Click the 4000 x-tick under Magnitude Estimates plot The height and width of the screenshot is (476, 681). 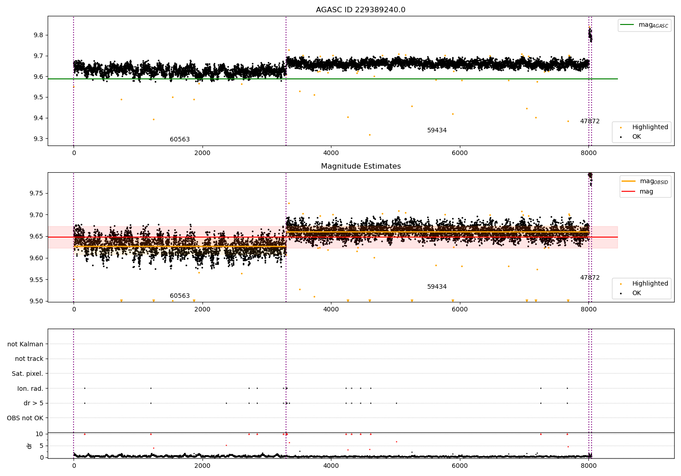coord(331,310)
